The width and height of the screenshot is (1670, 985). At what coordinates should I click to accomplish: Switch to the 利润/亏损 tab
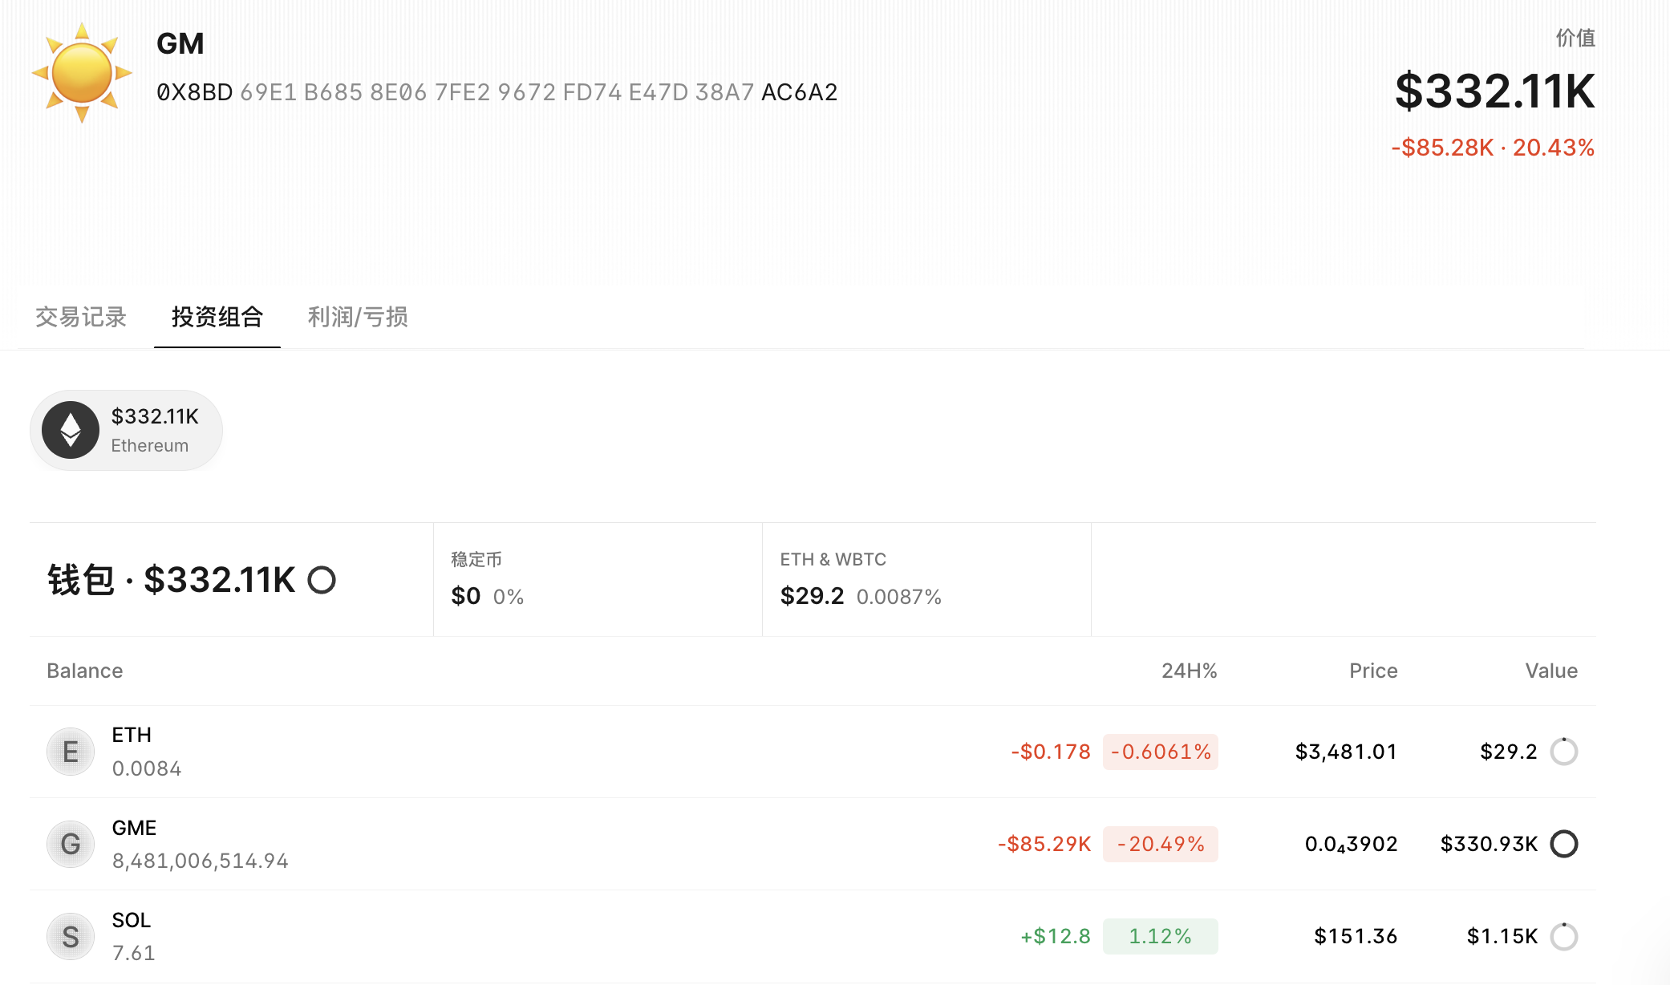tap(358, 317)
